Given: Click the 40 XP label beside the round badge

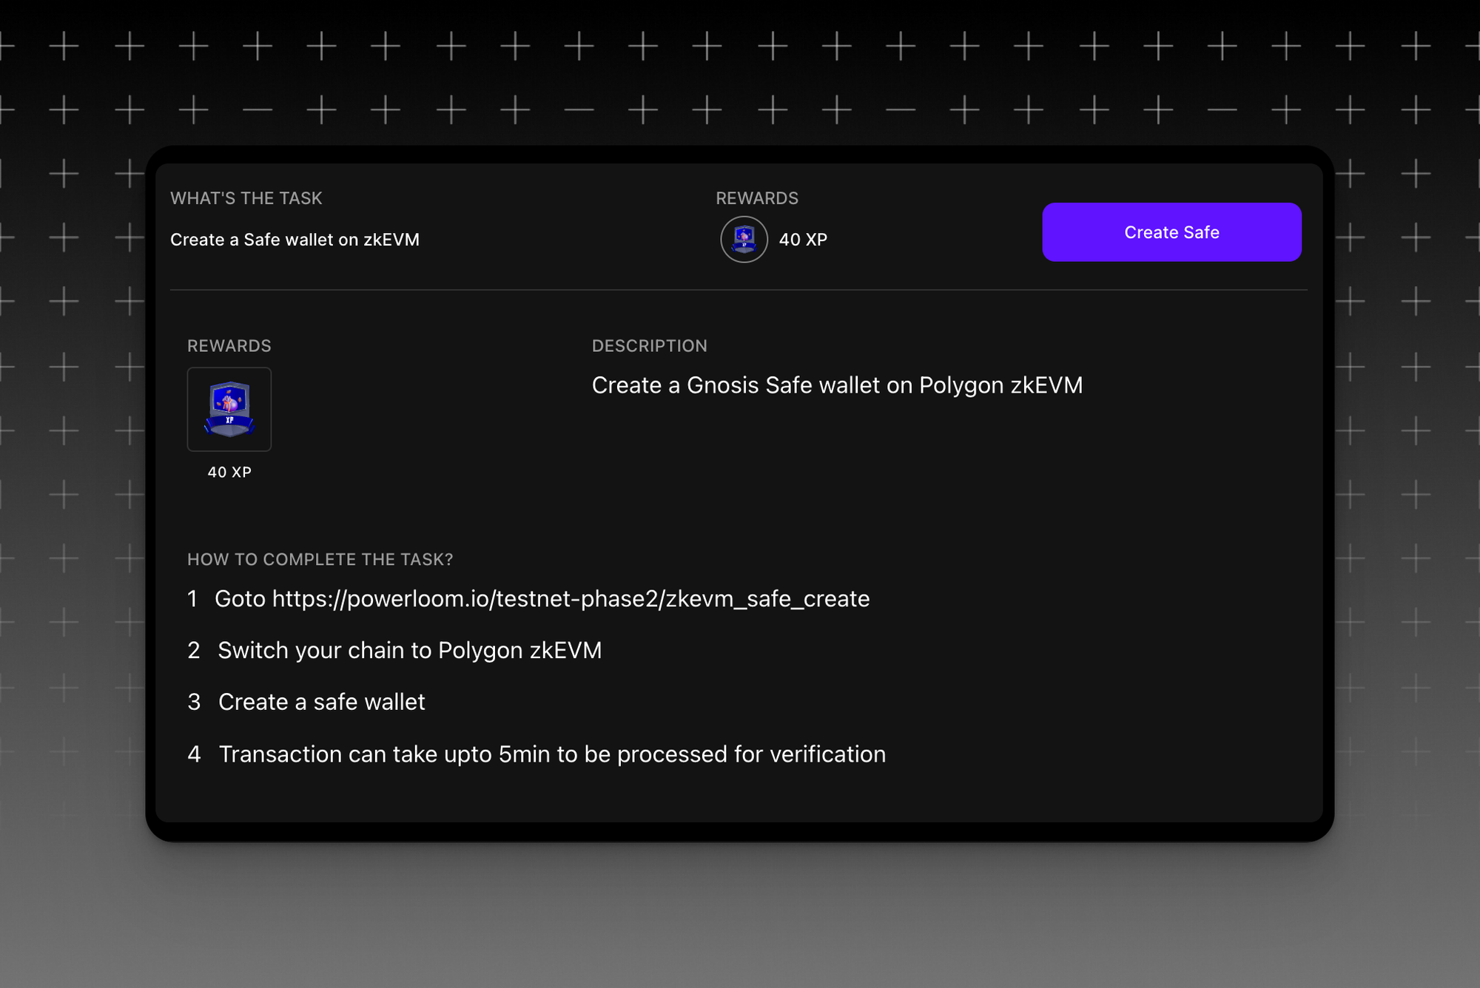Looking at the screenshot, I should tap(803, 240).
